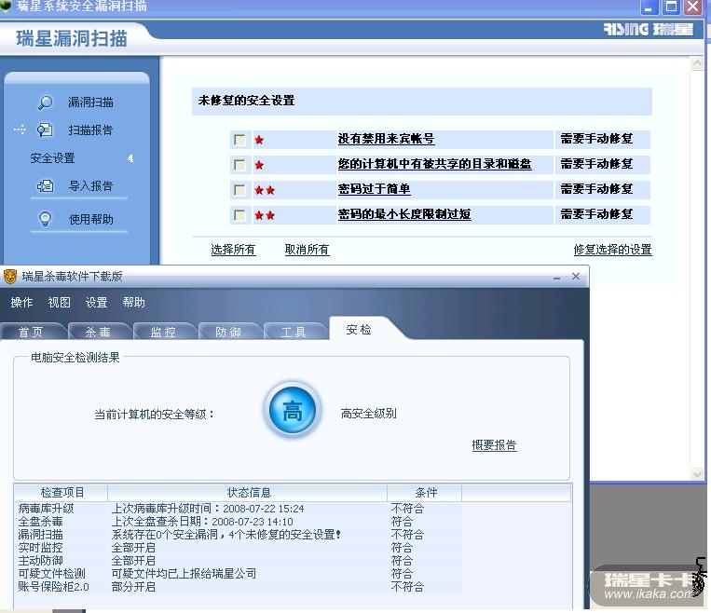Click the 选择所有 link
The height and width of the screenshot is (613, 711).
coord(233,250)
